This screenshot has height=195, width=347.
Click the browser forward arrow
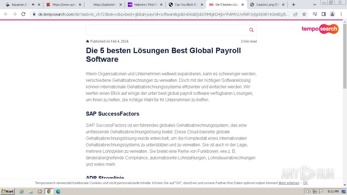pyautogui.click(x=15, y=14)
